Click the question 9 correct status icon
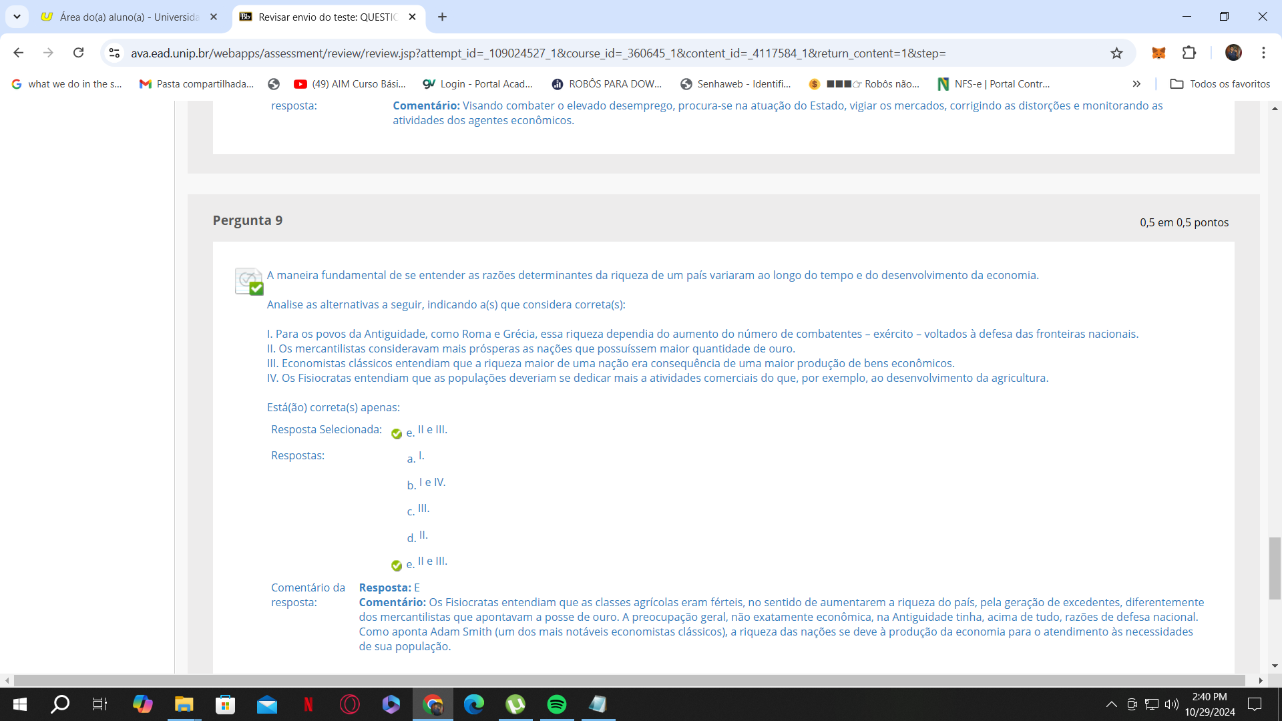 pyautogui.click(x=249, y=281)
